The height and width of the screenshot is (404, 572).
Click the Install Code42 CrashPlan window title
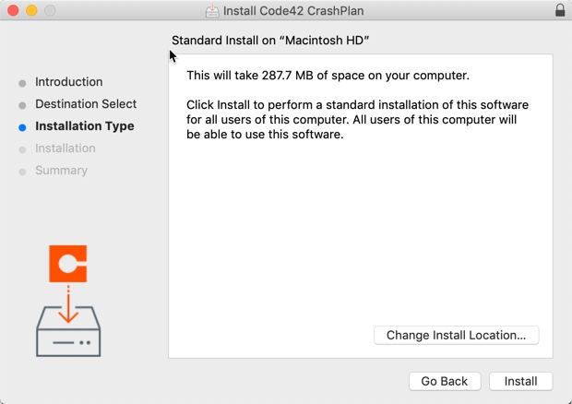point(293,11)
